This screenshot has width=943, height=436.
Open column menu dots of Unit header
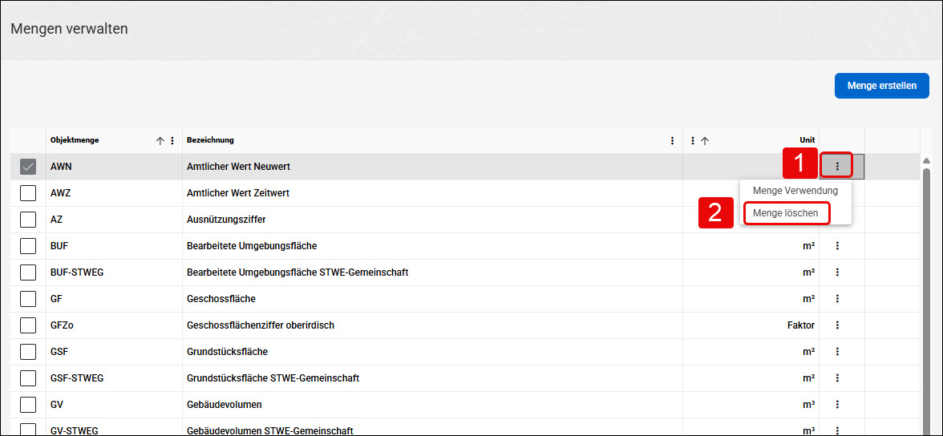(693, 141)
